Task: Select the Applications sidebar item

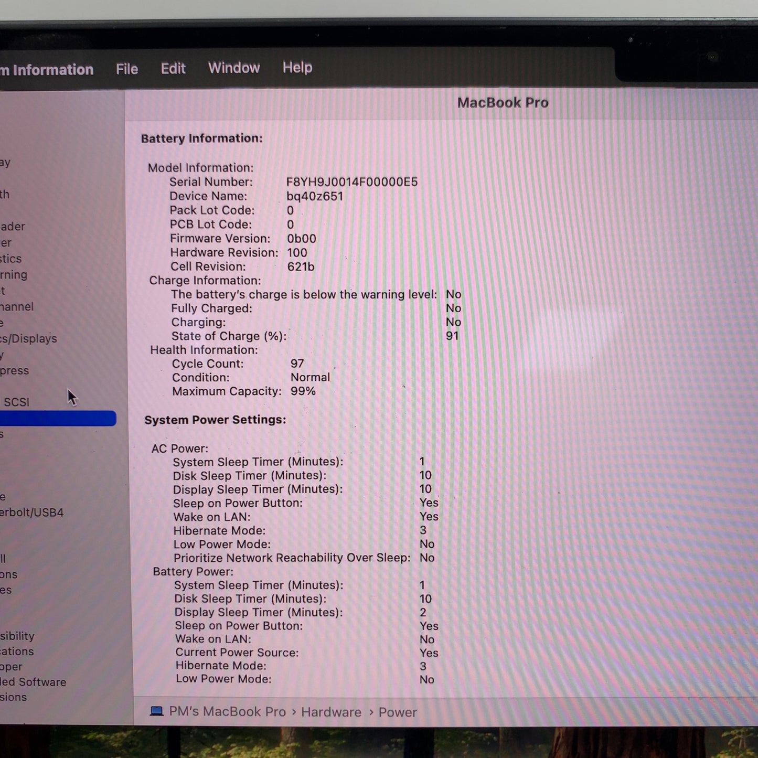Action: click(x=17, y=652)
